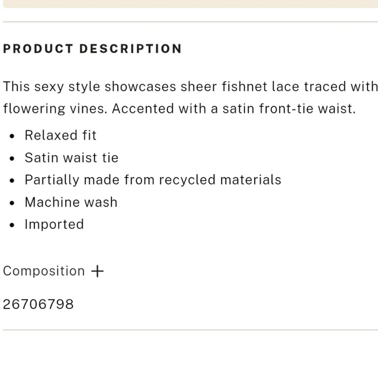Click the divider line below the product number
378x378 pixels.
(190, 330)
